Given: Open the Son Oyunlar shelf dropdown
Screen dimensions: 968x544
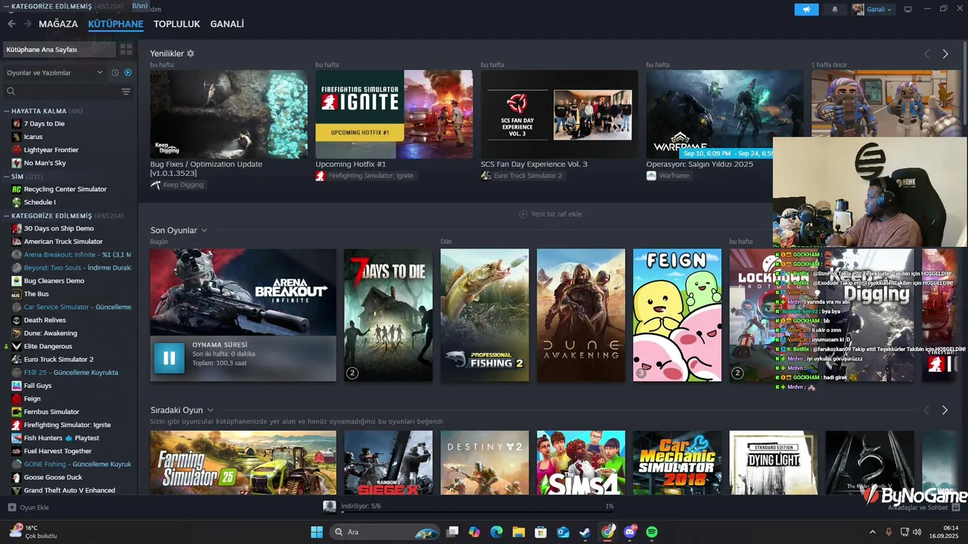Looking at the screenshot, I should (x=204, y=230).
